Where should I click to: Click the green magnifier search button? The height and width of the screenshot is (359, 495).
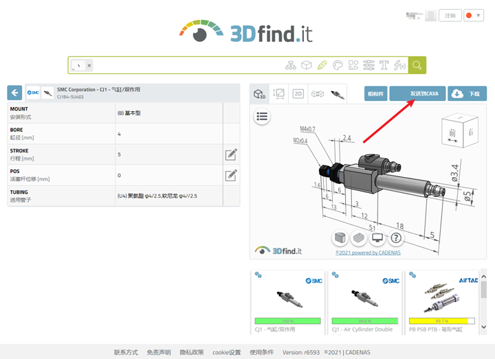(x=417, y=65)
